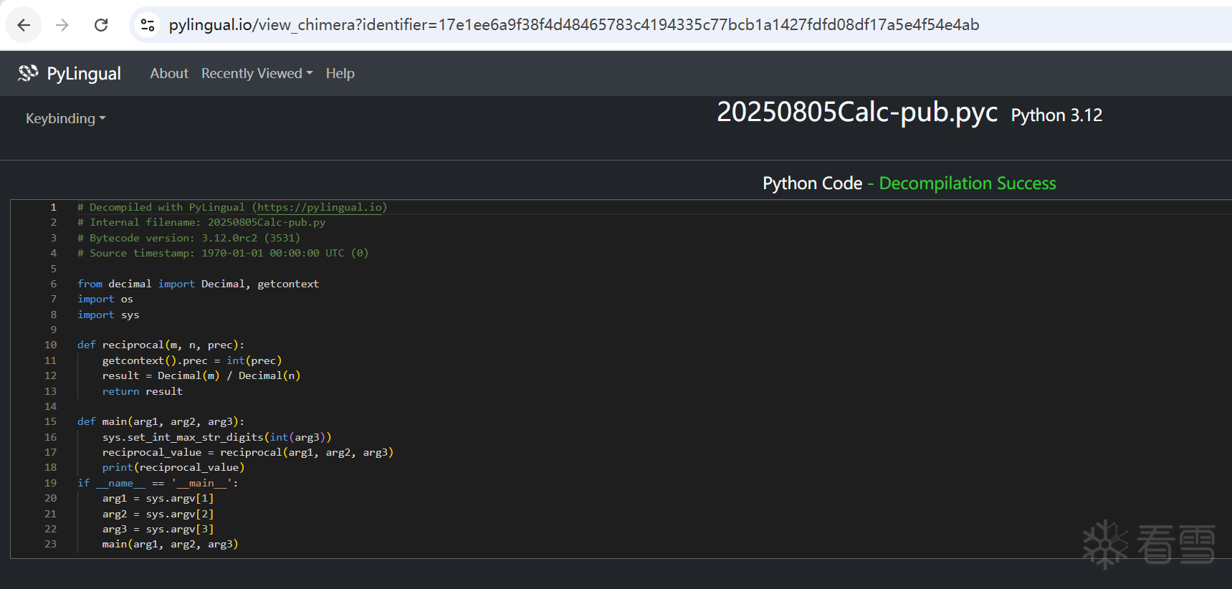The width and height of the screenshot is (1232, 589).
Task: Click the browser forward arrow
Action: click(62, 25)
